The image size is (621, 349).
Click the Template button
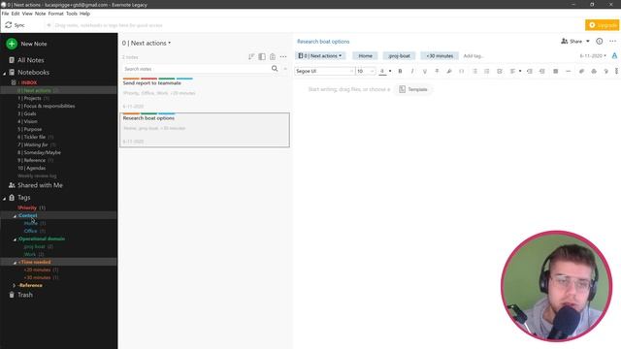click(x=413, y=89)
